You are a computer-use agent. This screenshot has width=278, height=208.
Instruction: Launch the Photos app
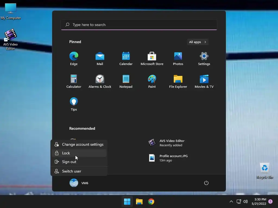click(x=178, y=59)
